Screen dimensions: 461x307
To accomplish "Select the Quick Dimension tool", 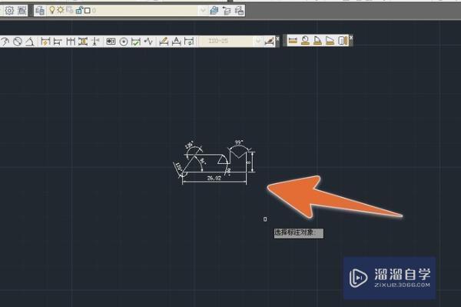I will tap(45, 42).
